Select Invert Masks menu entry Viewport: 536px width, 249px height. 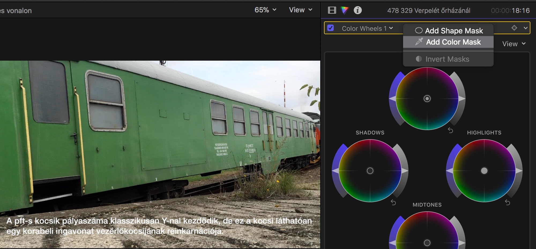[448, 59]
